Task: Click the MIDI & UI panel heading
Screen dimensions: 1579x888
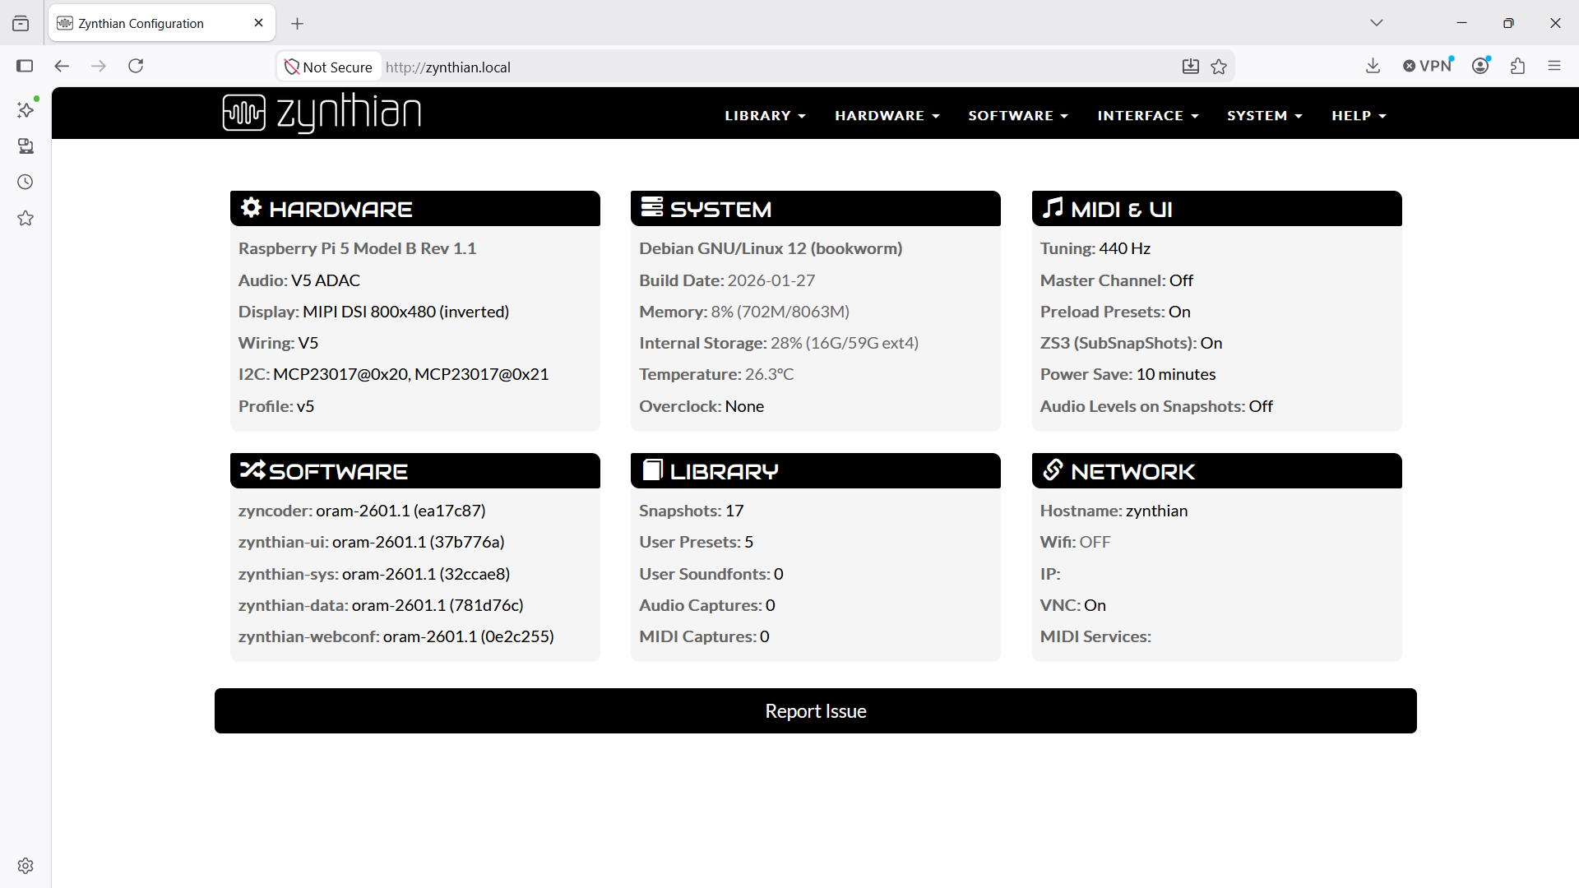Action: [x=1216, y=208]
